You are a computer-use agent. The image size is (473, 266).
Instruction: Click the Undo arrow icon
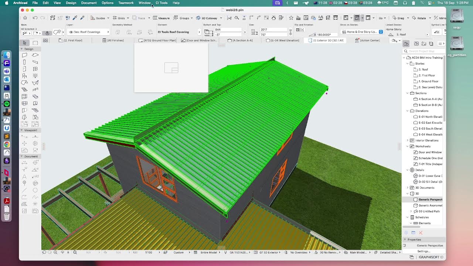(x=35, y=18)
